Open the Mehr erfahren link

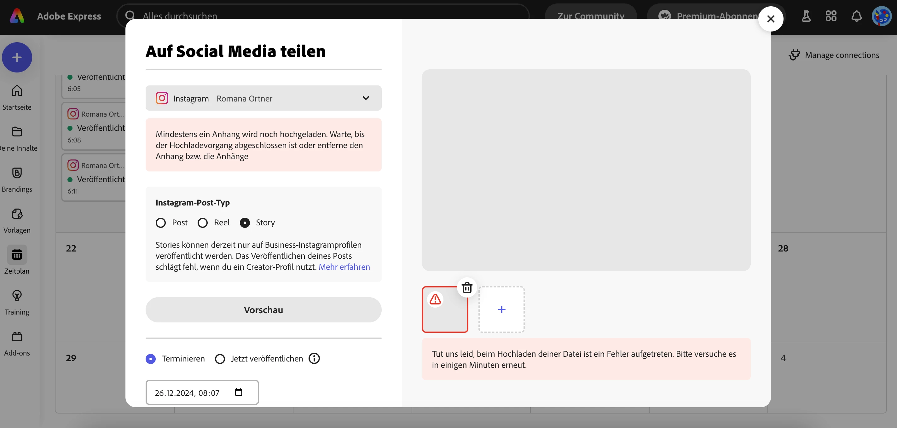coord(344,267)
